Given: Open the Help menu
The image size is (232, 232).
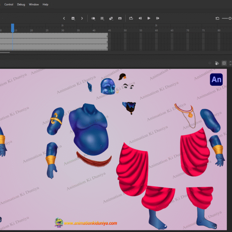Looking at the screenshot, I should pyautogui.click(x=45, y=4).
